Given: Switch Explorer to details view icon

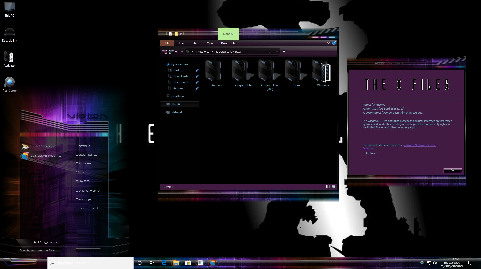Looking at the screenshot, I should click(327, 187).
